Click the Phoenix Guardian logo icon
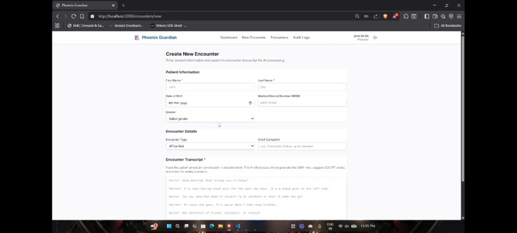 click(137, 38)
